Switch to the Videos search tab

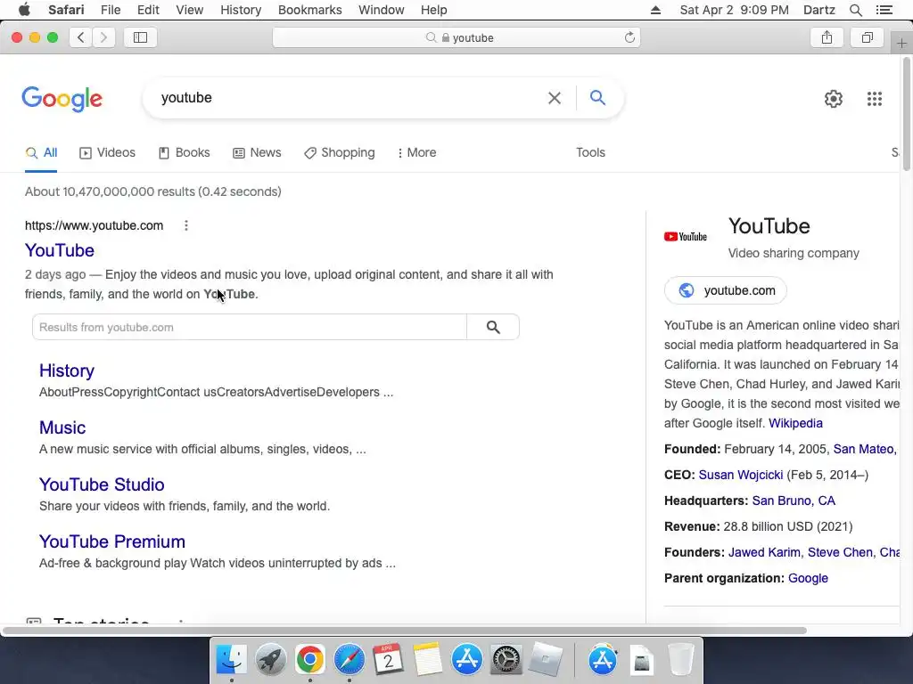(x=108, y=153)
